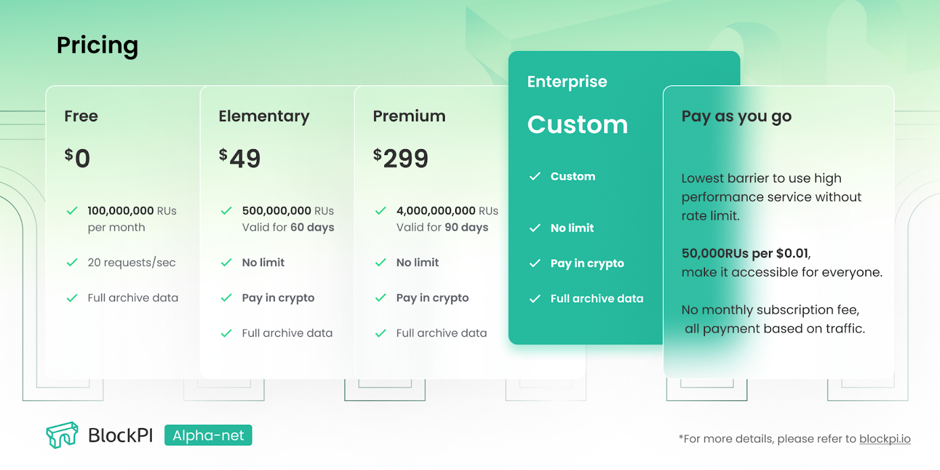Click the $299 Premium price
This screenshot has height=470, width=940.
coord(401,158)
